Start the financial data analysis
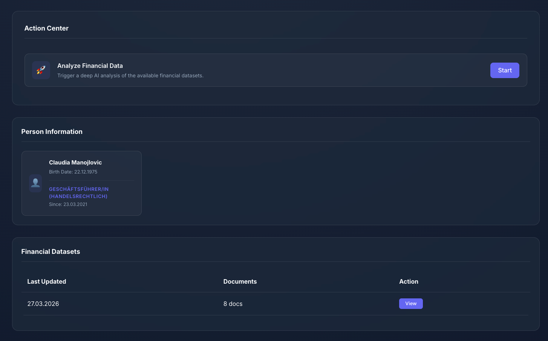 505,70
